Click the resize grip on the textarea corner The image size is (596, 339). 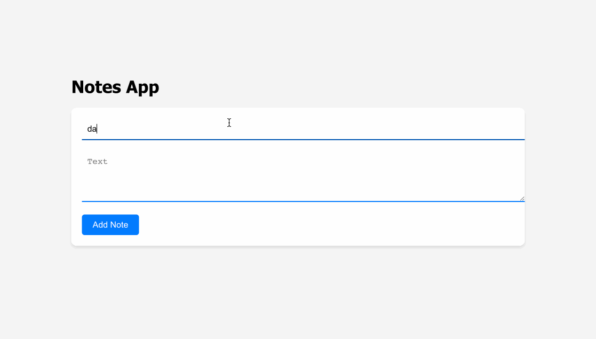click(521, 198)
